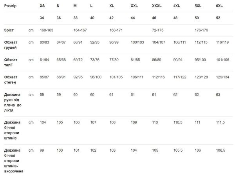Image resolution: width=235 pixels, height=176 pixels.
Task: Select the 61/64 waist measurement cell
Action: click(x=45, y=60)
